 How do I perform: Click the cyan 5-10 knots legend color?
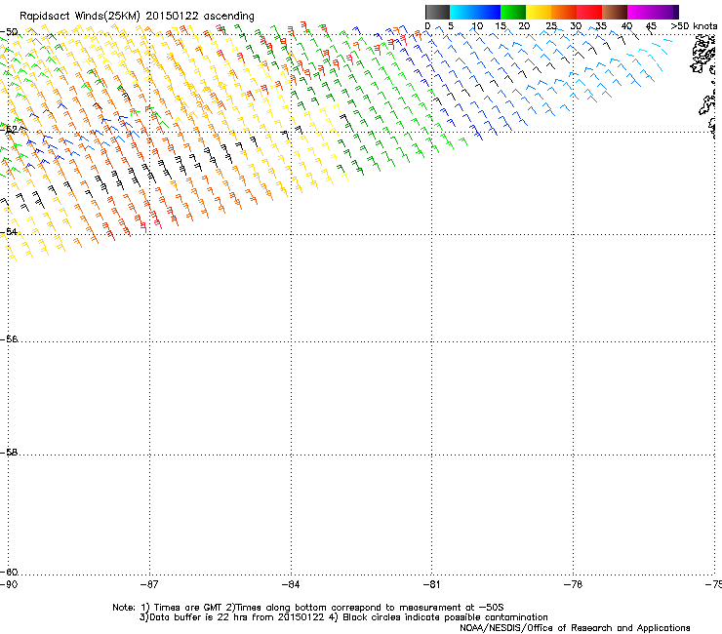(x=462, y=12)
